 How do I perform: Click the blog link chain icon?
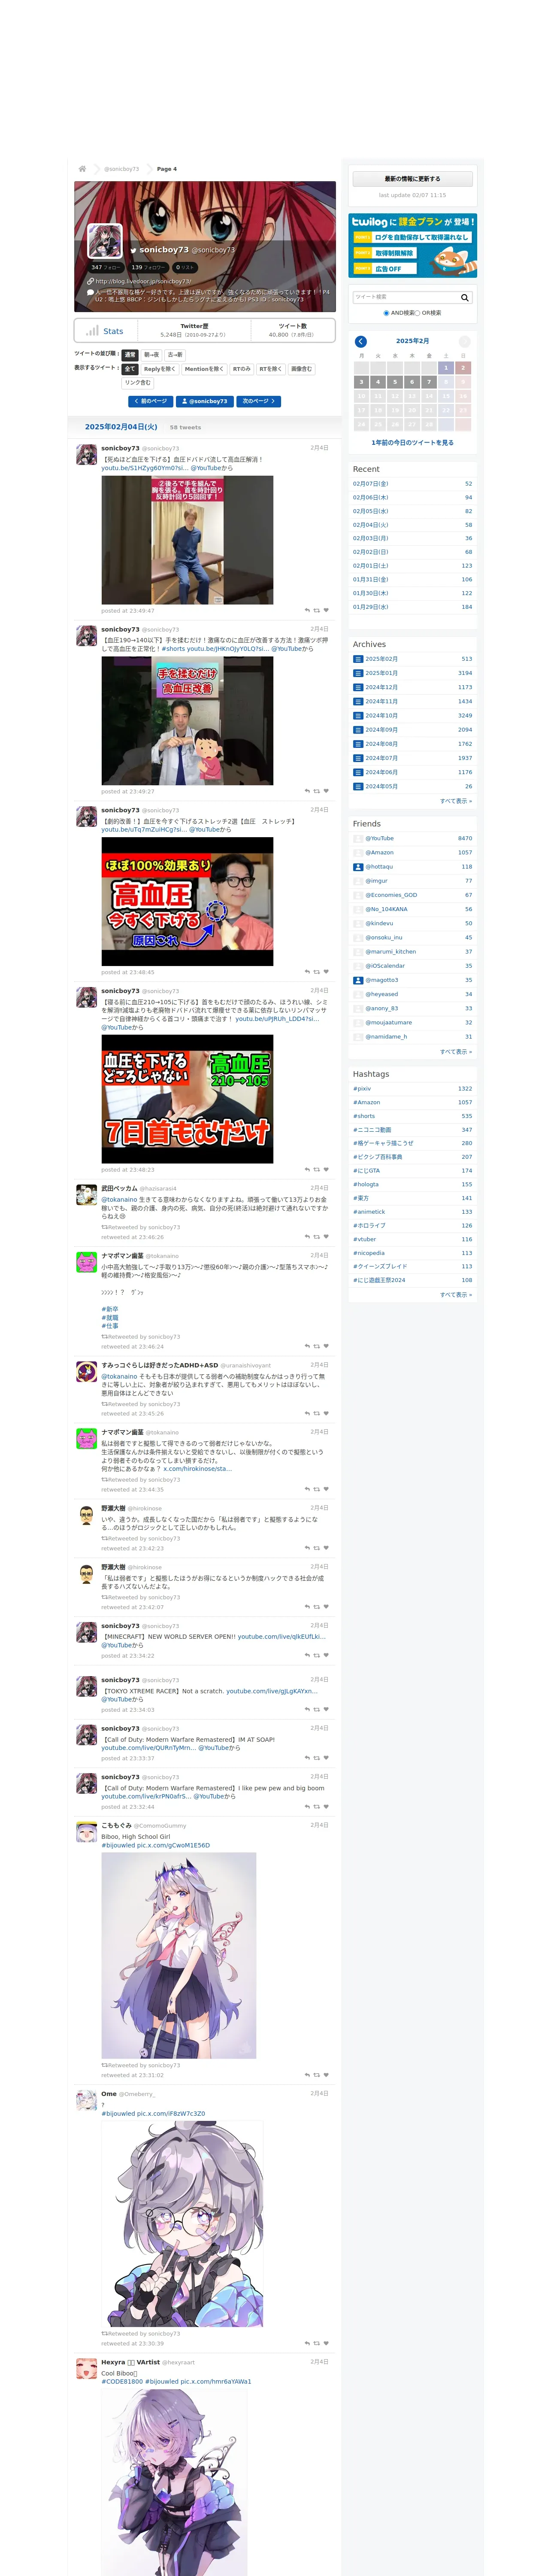click(91, 281)
